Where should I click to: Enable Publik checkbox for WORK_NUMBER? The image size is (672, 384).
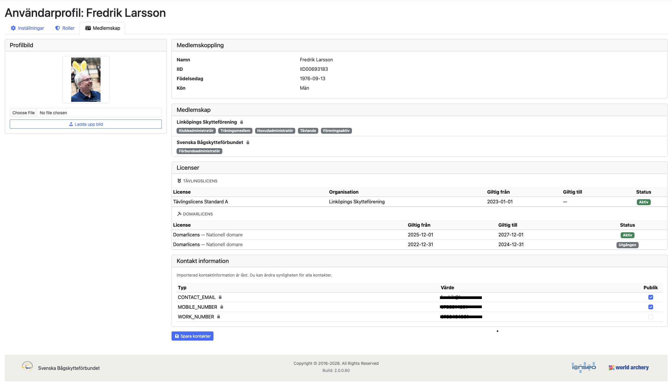click(651, 317)
